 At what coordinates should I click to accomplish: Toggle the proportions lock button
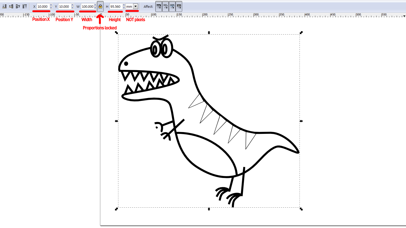tap(100, 6)
